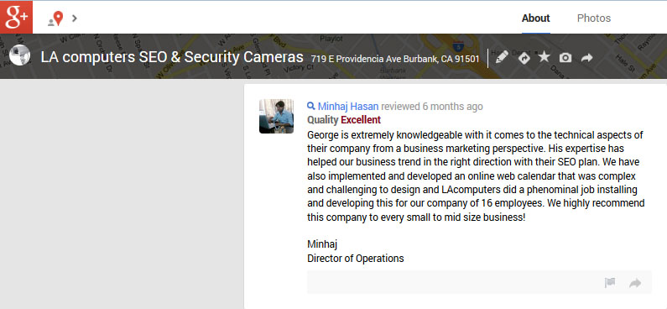Get directions using the diamond arrow icon
The height and width of the screenshot is (309, 667).
click(524, 57)
